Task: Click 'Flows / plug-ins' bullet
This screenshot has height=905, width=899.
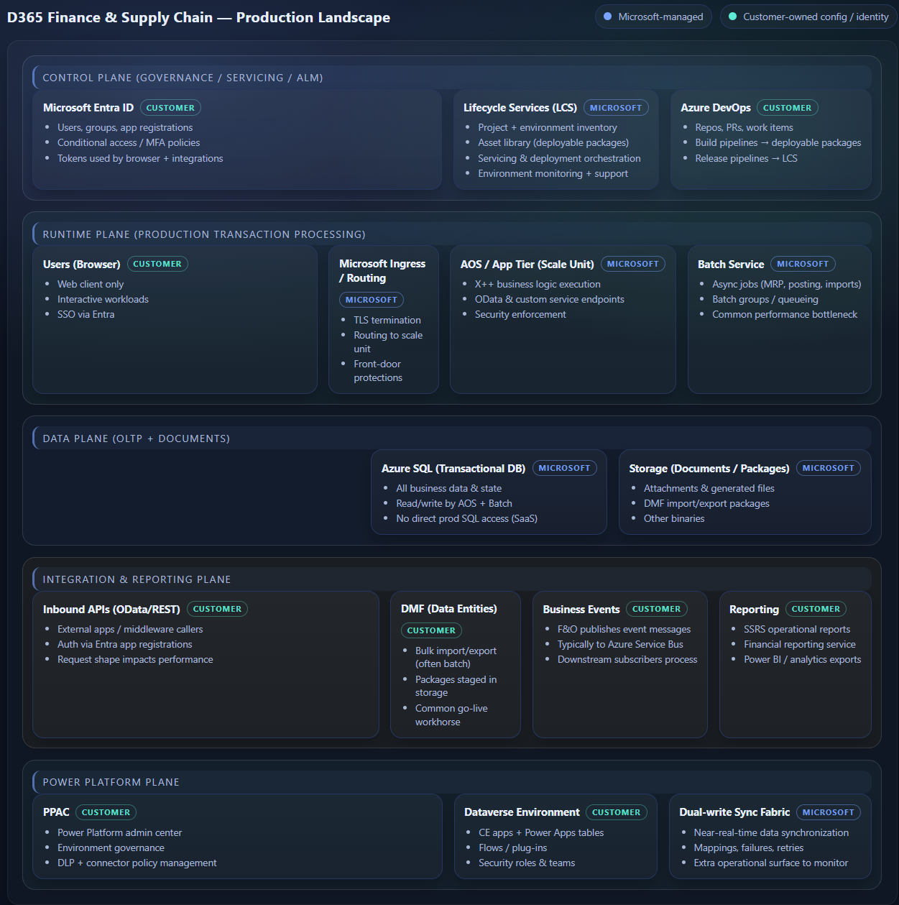Action: pyautogui.click(x=512, y=848)
